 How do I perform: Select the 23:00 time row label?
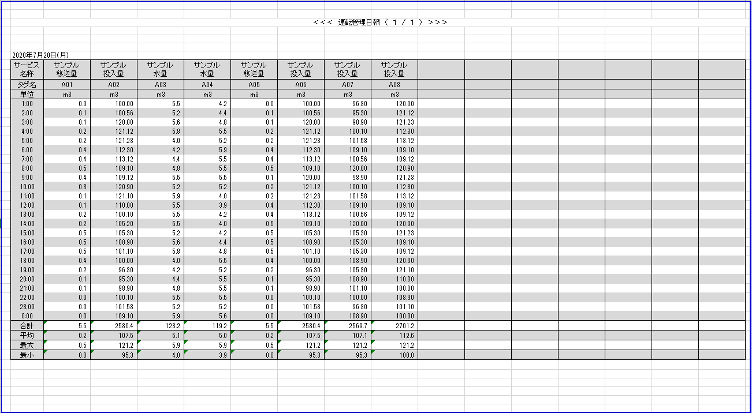pos(27,307)
